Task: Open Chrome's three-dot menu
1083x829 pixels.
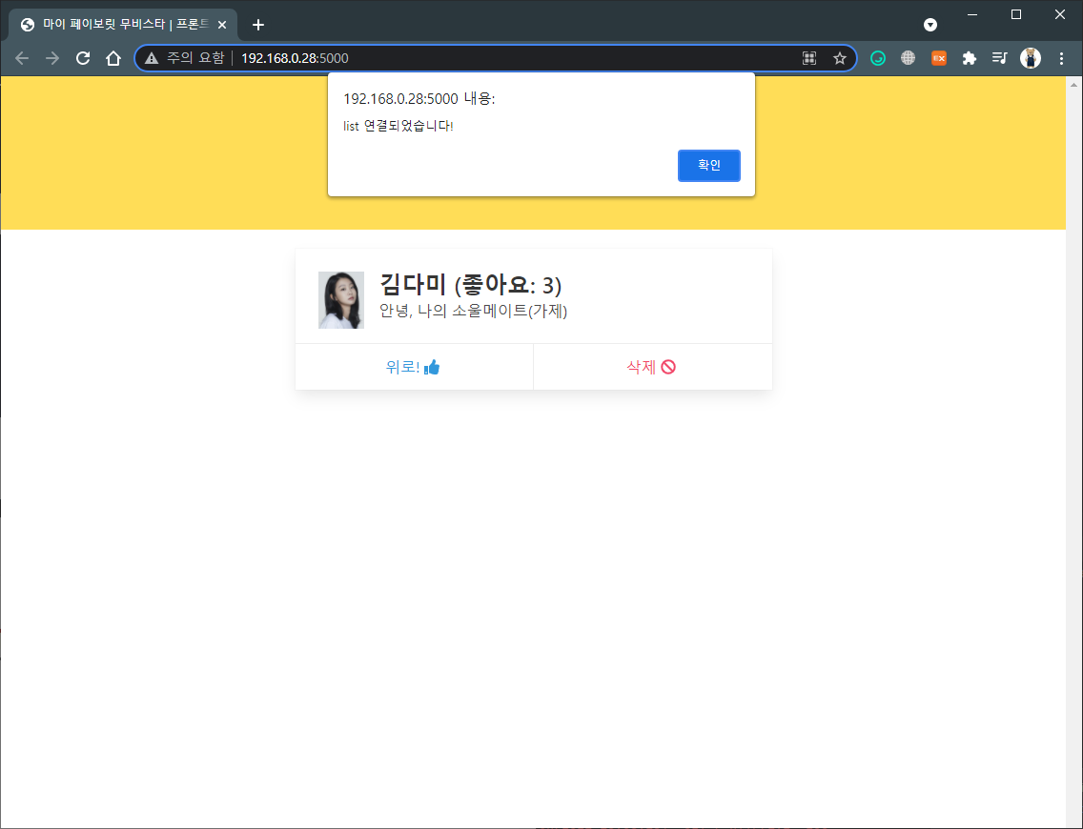Action: click(x=1062, y=58)
